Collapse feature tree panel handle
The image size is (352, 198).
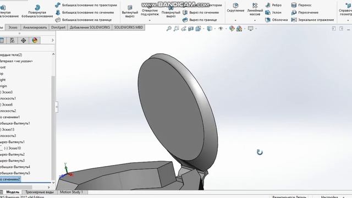point(57,107)
